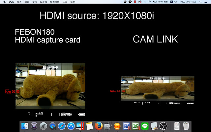Screen dimensions: 211x132
Task: Open the 設定檔 menu
Action: pyautogui.click(x=44, y=2)
